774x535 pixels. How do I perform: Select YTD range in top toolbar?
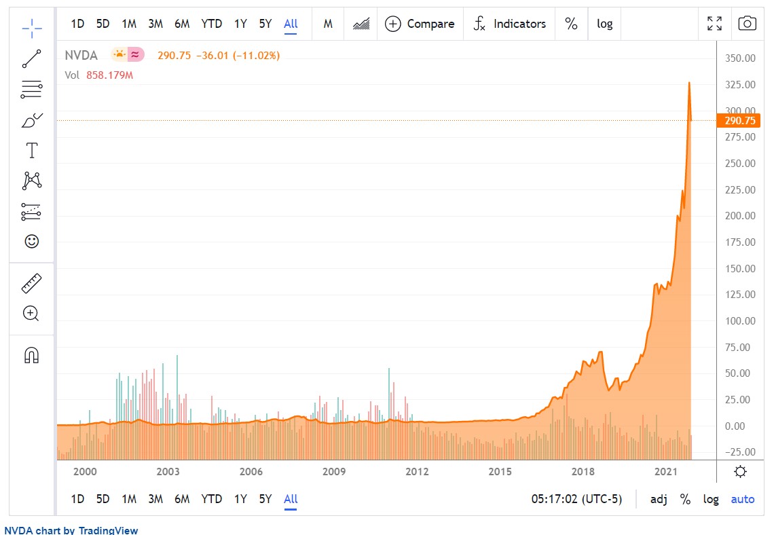click(211, 24)
